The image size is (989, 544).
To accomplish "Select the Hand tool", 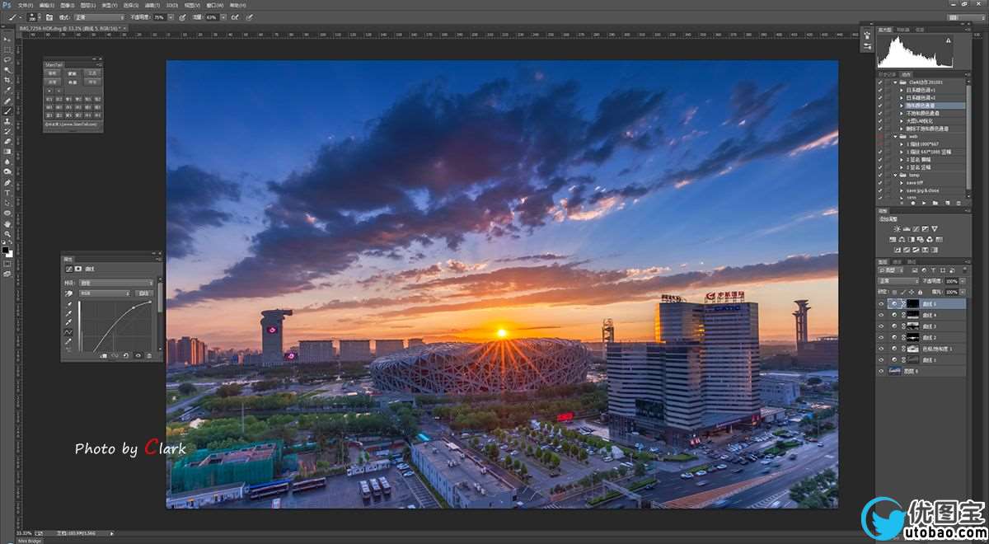I will click(7, 224).
